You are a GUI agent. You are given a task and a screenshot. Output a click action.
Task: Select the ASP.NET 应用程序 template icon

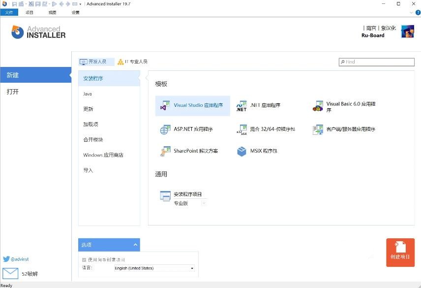click(165, 129)
